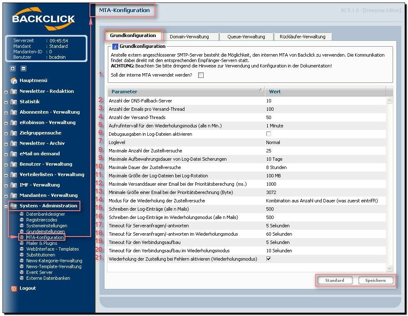Open WebInterface - Templates link
The width and height of the screenshot is (408, 316).
(x=52, y=249)
